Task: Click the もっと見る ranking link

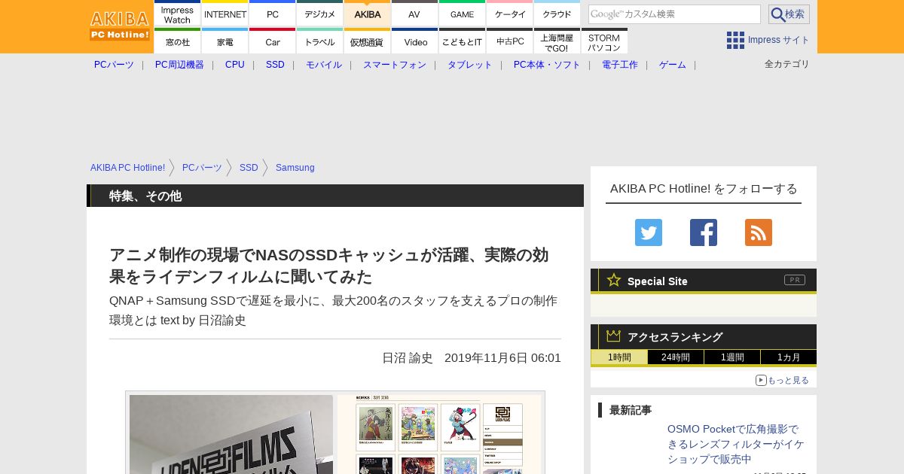Action: [x=783, y=380]
